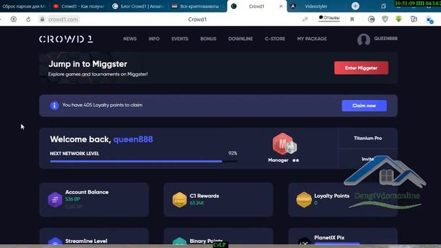This screenshot has height=248, width=441.
Task: Click the profile circle icon left of reload
Action: [13, 19]
